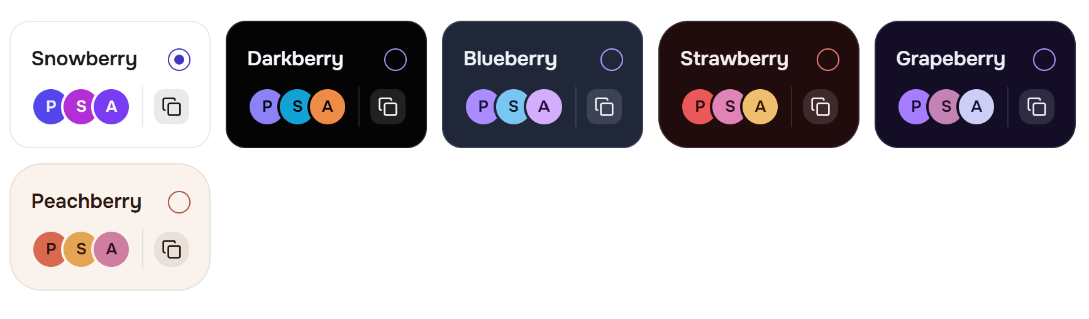Select the Grapeberry radio button

click(1044, 60)
